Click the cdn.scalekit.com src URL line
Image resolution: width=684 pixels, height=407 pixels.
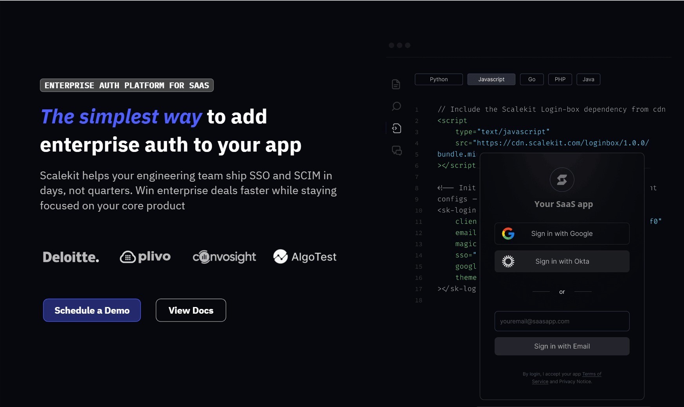tap(552, 143)
